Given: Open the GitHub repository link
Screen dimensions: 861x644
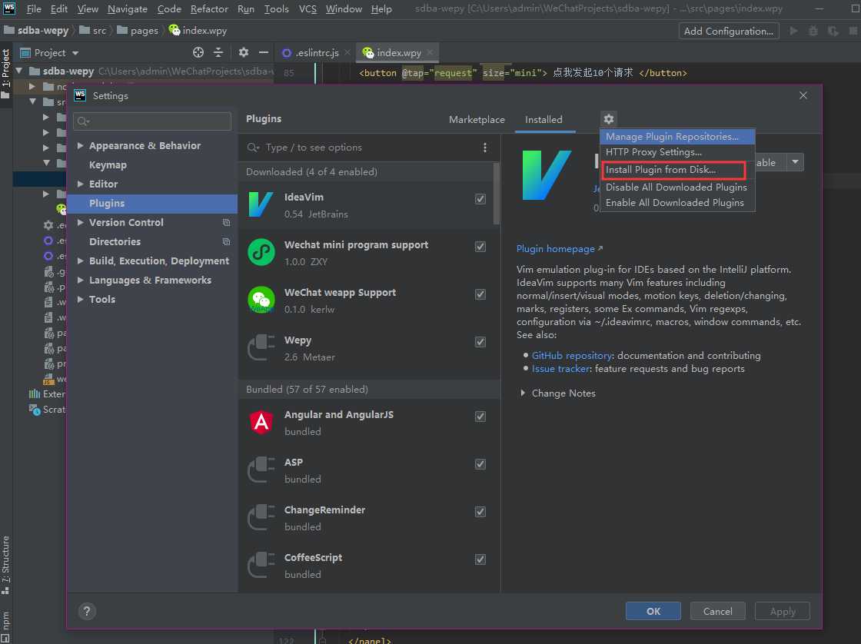Looking at the screenshot, I should (x=572, y=355).
